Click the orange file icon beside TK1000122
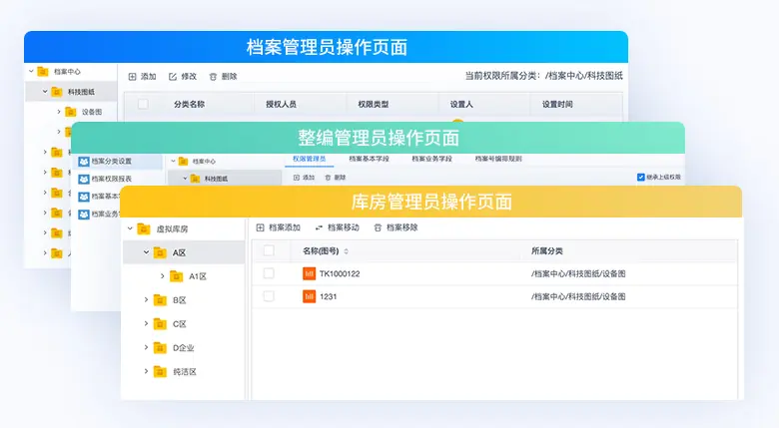Screen dimensions: 779x428 (x=309, y=273)
